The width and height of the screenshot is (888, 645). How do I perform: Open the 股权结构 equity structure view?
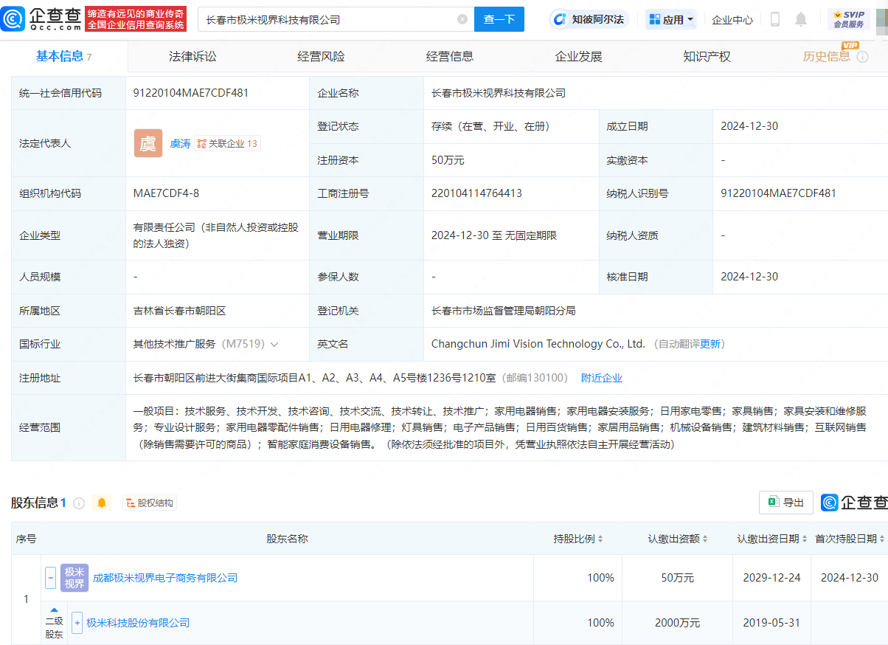coord(150,503)
